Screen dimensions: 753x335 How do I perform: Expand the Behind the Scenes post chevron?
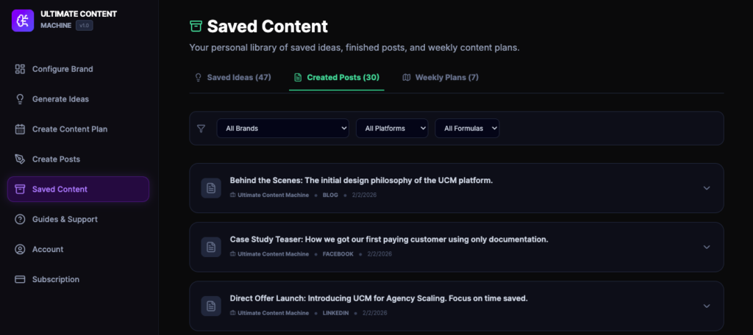pos(707,188)
